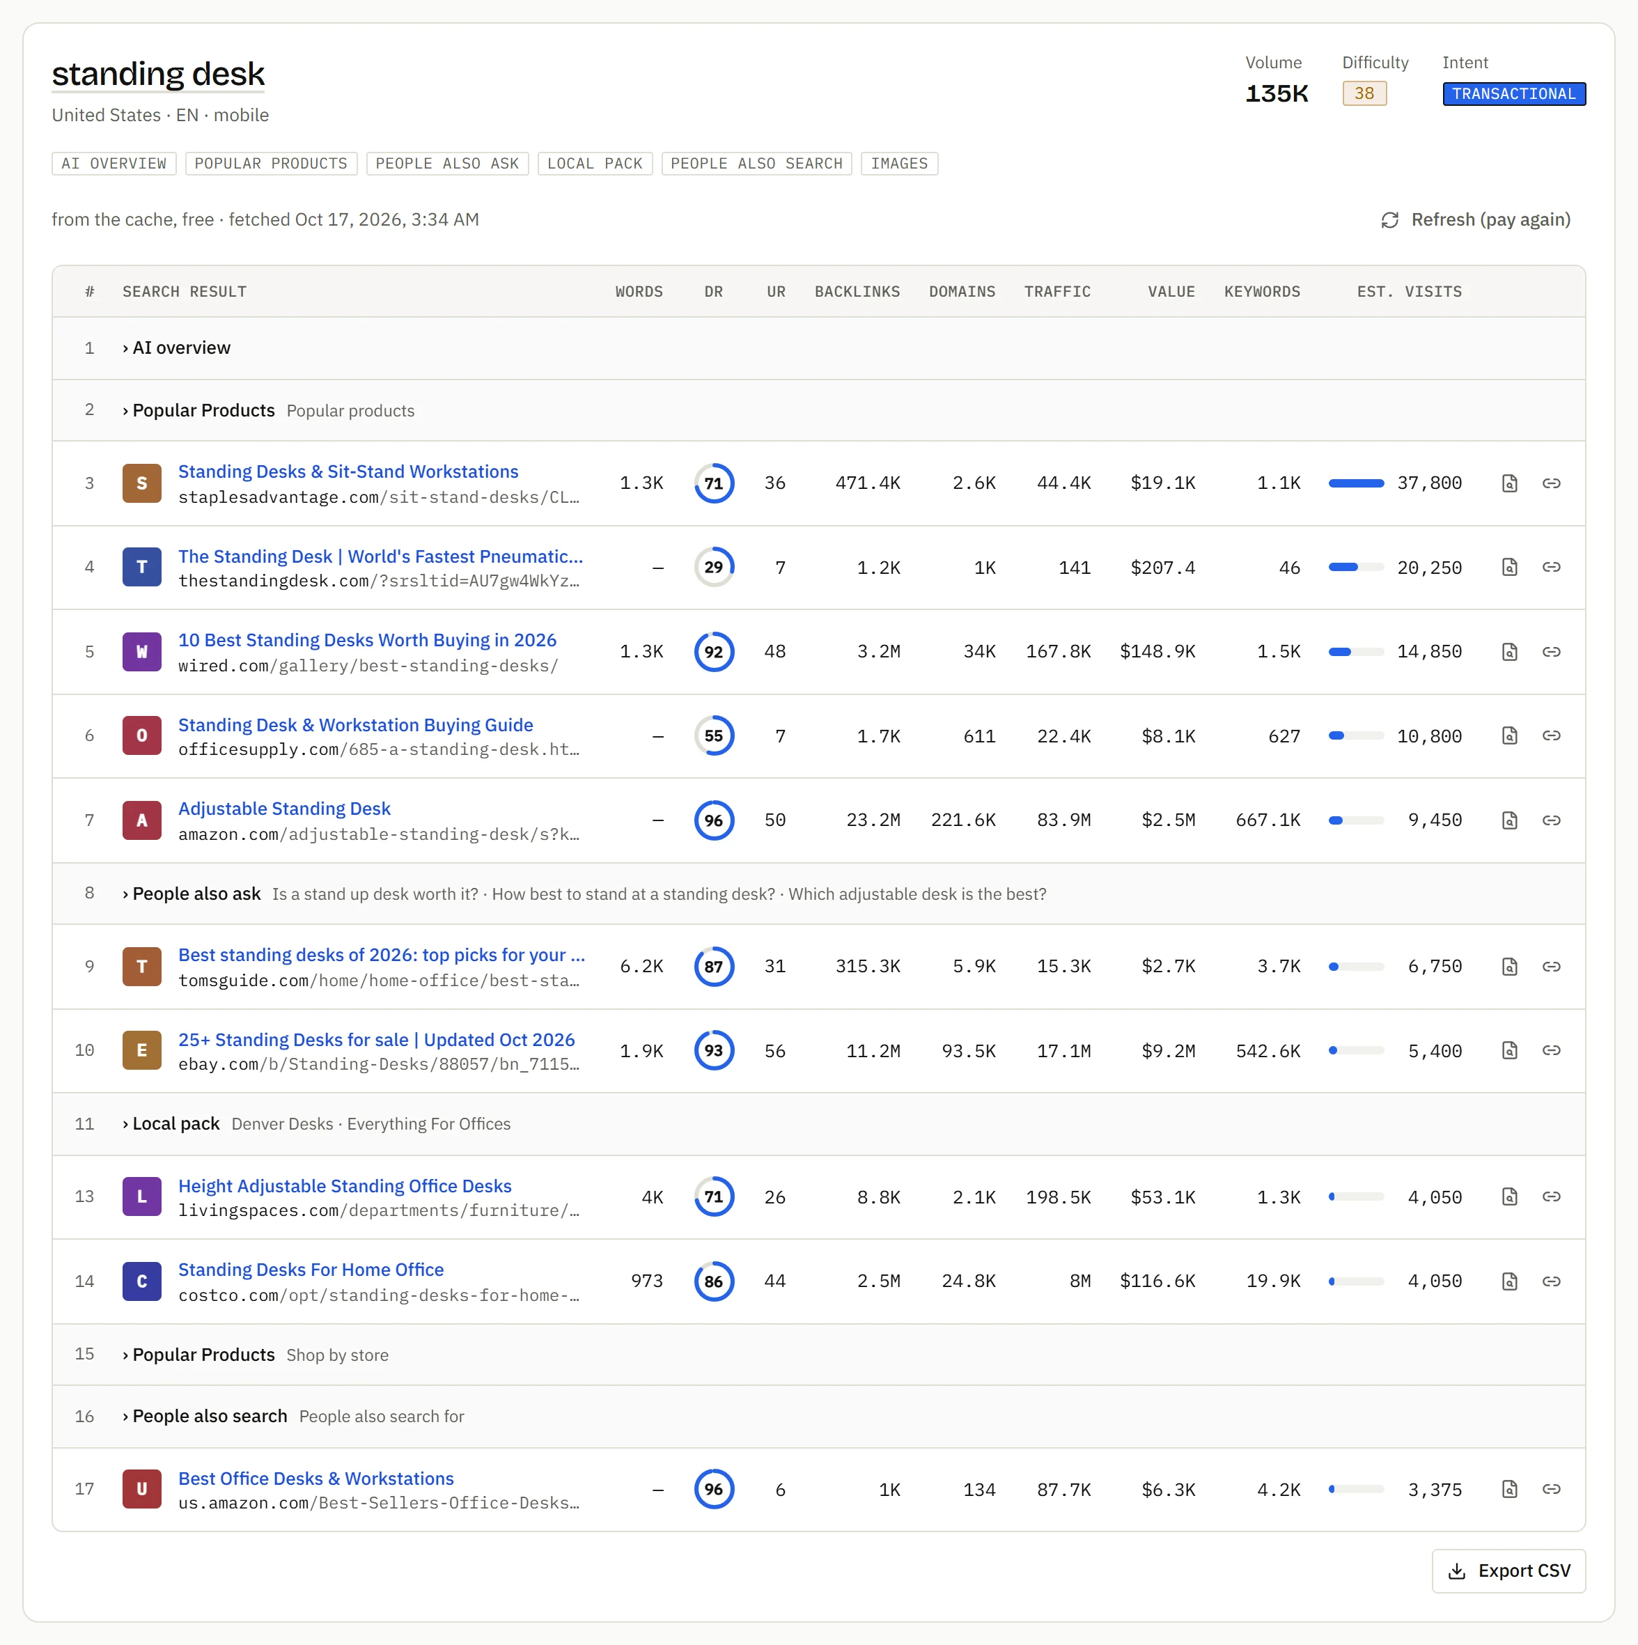Expand Popular Products Shop by store row
This screenshot has height=1645, width=1638.
818,1355
